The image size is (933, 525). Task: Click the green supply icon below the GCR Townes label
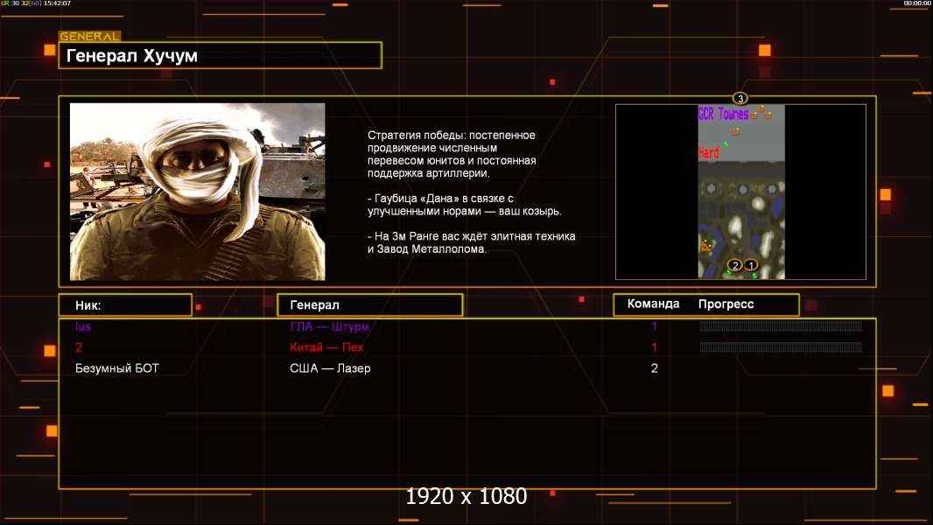coord(726,143)
